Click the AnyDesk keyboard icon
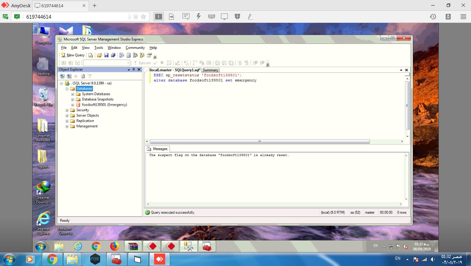 coord(212,17)
